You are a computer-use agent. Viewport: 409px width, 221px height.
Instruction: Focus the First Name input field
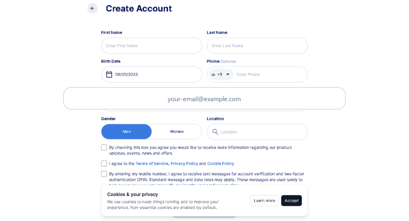tap(151, 46)
